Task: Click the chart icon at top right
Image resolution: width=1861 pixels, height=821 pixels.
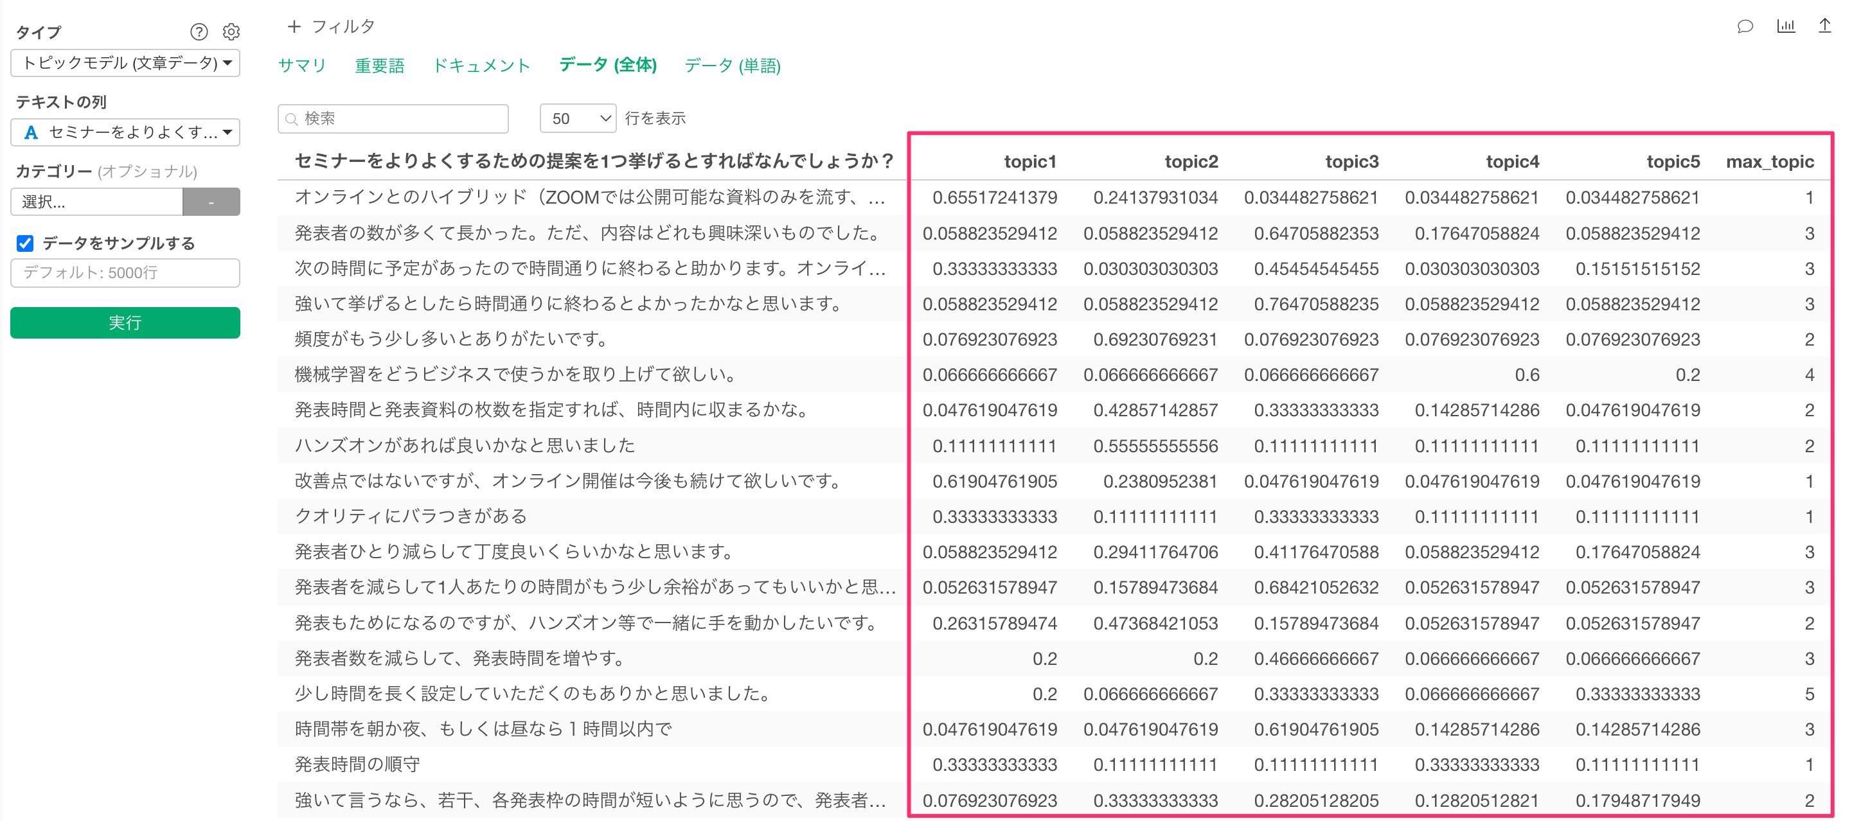Action: (1786, 26)
